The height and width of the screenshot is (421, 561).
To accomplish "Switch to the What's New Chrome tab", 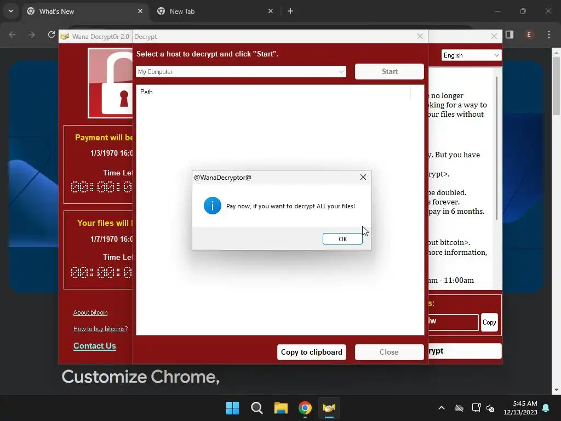I will click(x=85, y=11).
